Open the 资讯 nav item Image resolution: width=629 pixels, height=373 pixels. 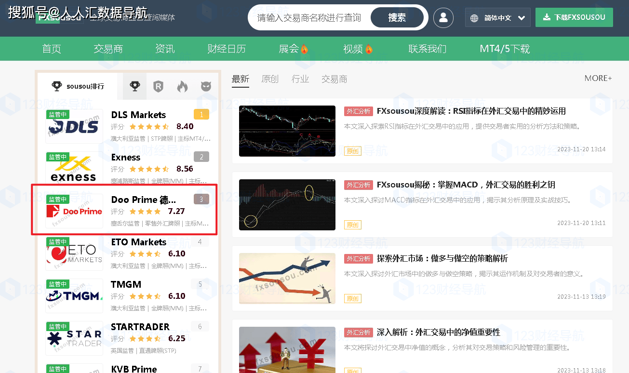tap(165, 49)
